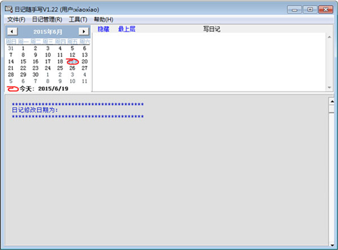
Task: Select date 15 in calendar
Action: coord(23,61)
